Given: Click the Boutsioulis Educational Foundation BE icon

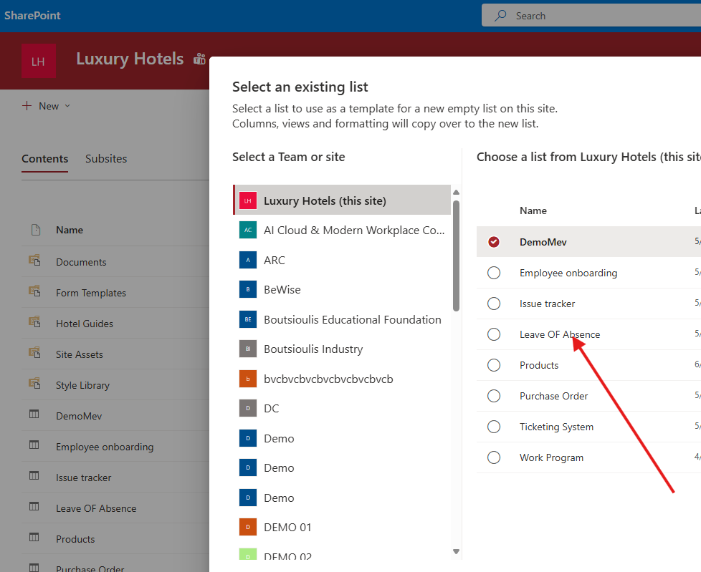Looking at the screenshot, I should [x=248, y=319].
